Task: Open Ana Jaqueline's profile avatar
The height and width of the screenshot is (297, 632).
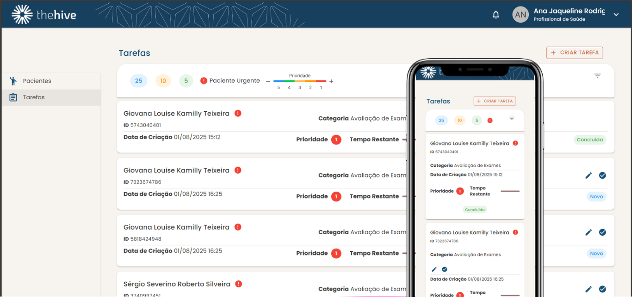Action: tap(520, 14)
